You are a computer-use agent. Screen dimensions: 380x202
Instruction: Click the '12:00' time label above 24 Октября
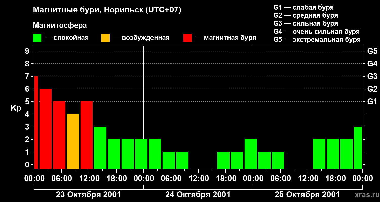coord(198,179)
